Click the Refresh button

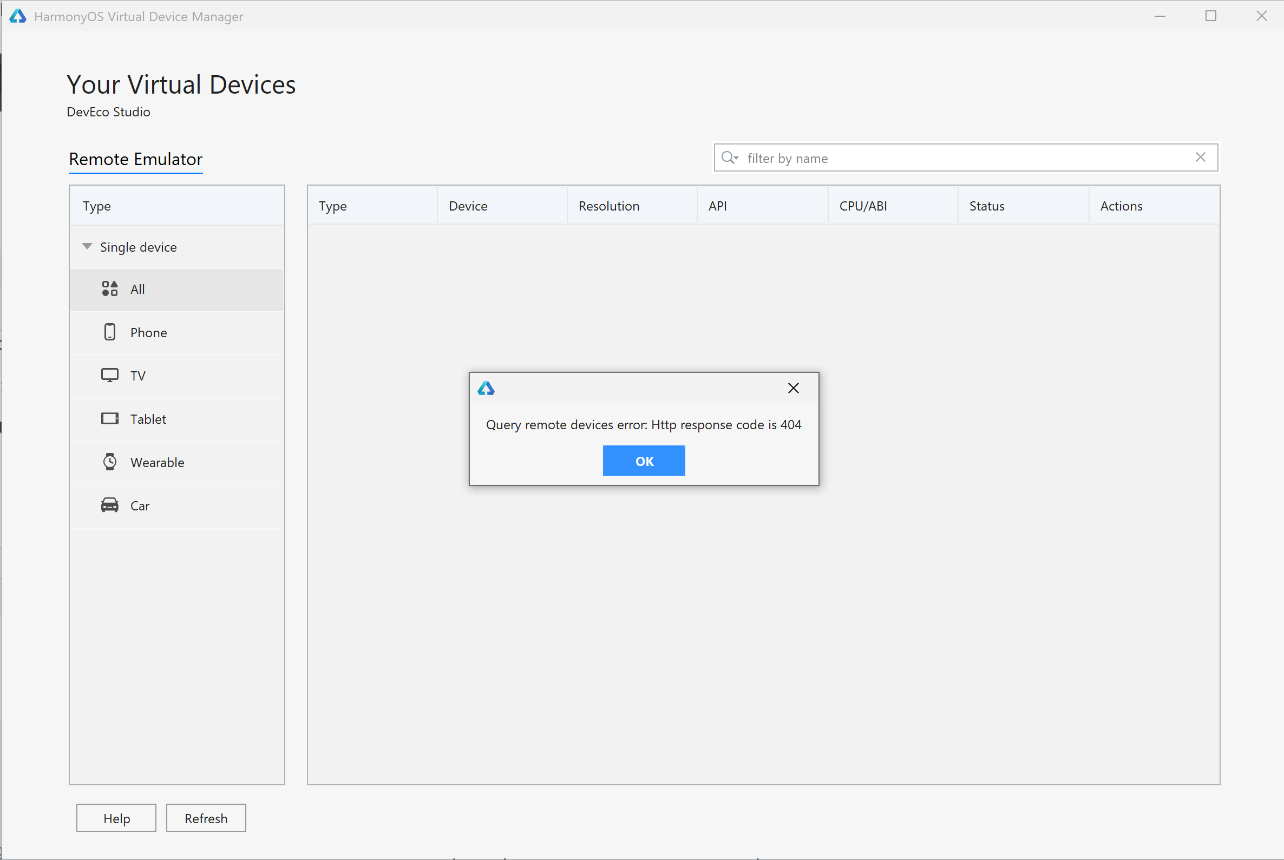click(206, 818)
